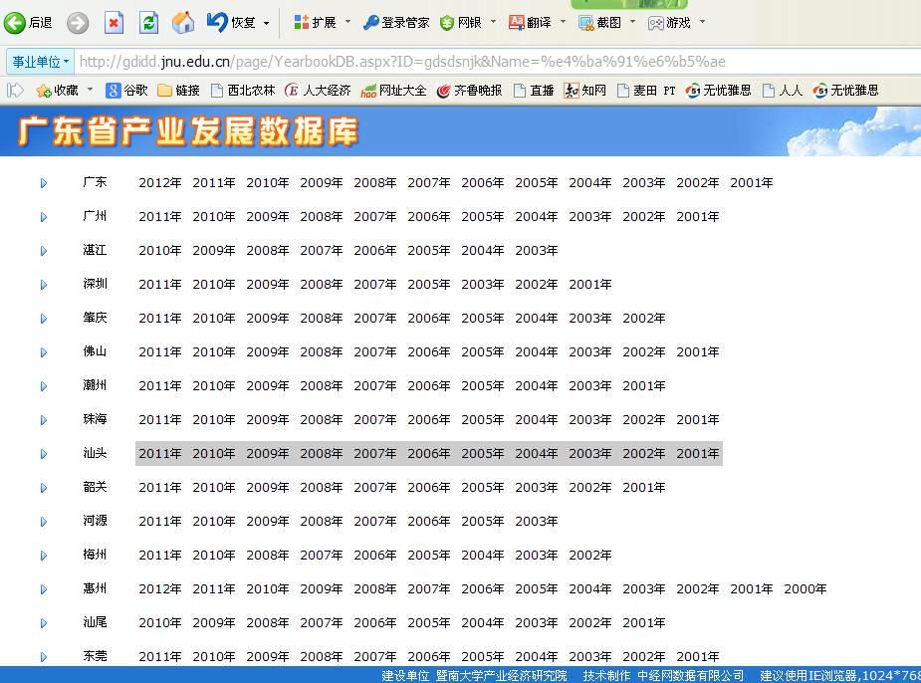Click the blue Restore undo arrow icon

pyautogui.click(x=217, y=22)
